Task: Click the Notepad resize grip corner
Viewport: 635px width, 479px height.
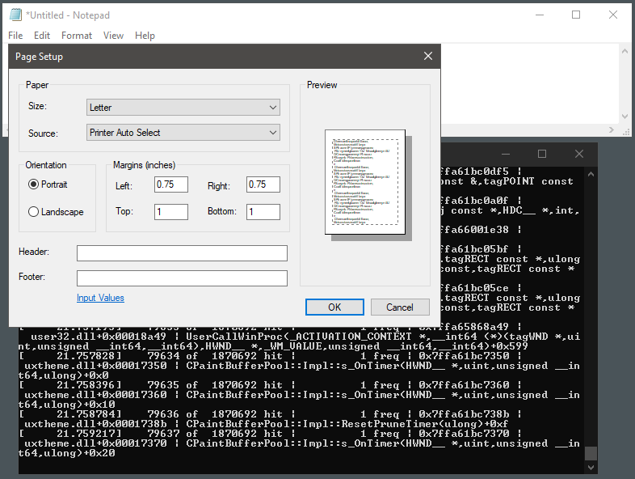Action: click(625, 131)
